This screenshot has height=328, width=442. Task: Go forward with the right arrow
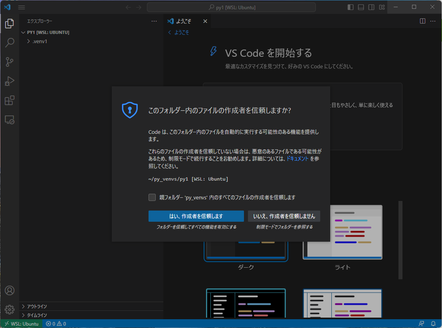point(139,7)
